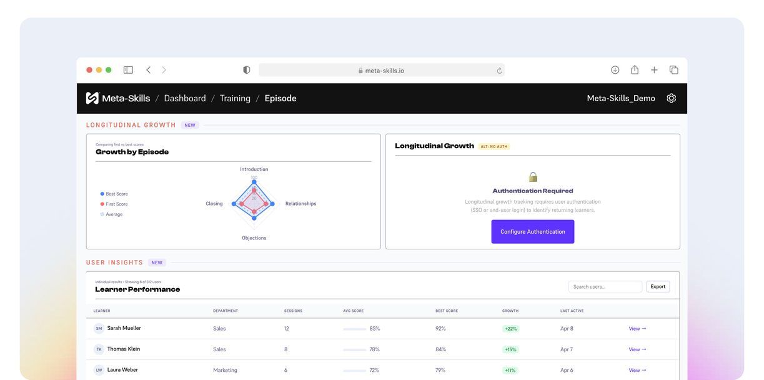
Task: Sort by the Learner column header
Action: point(102,311)
